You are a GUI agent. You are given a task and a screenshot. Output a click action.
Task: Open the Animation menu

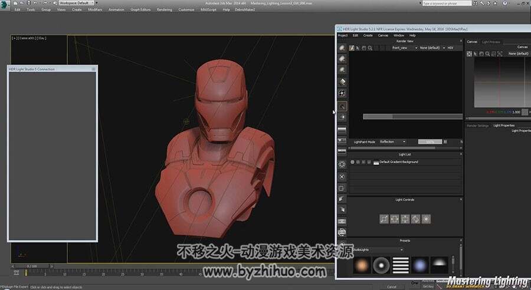pos(116,9)
